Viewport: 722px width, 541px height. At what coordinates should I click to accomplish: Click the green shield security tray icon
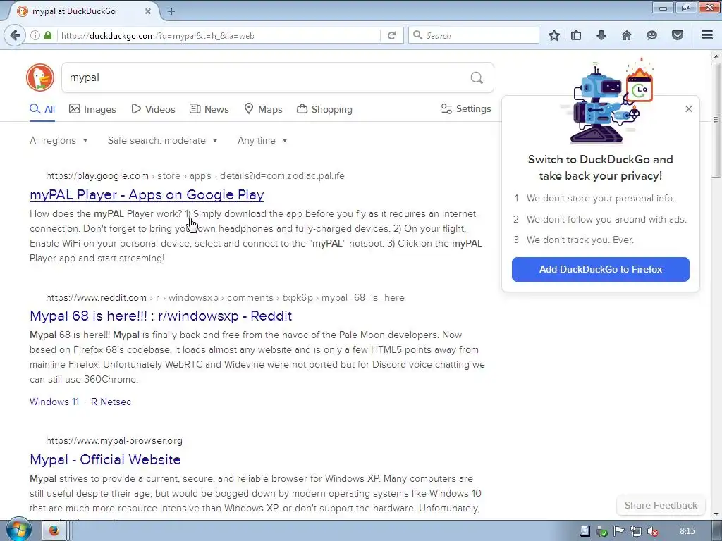602,531
